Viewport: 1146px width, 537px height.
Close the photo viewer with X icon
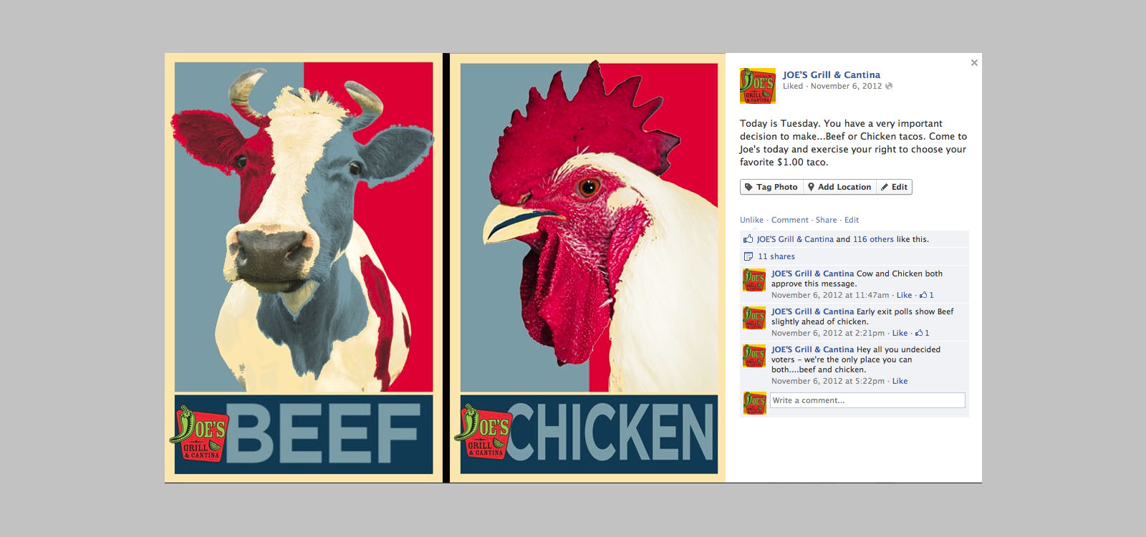tap(974, 63)
